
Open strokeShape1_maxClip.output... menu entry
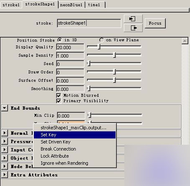point(74,128)
